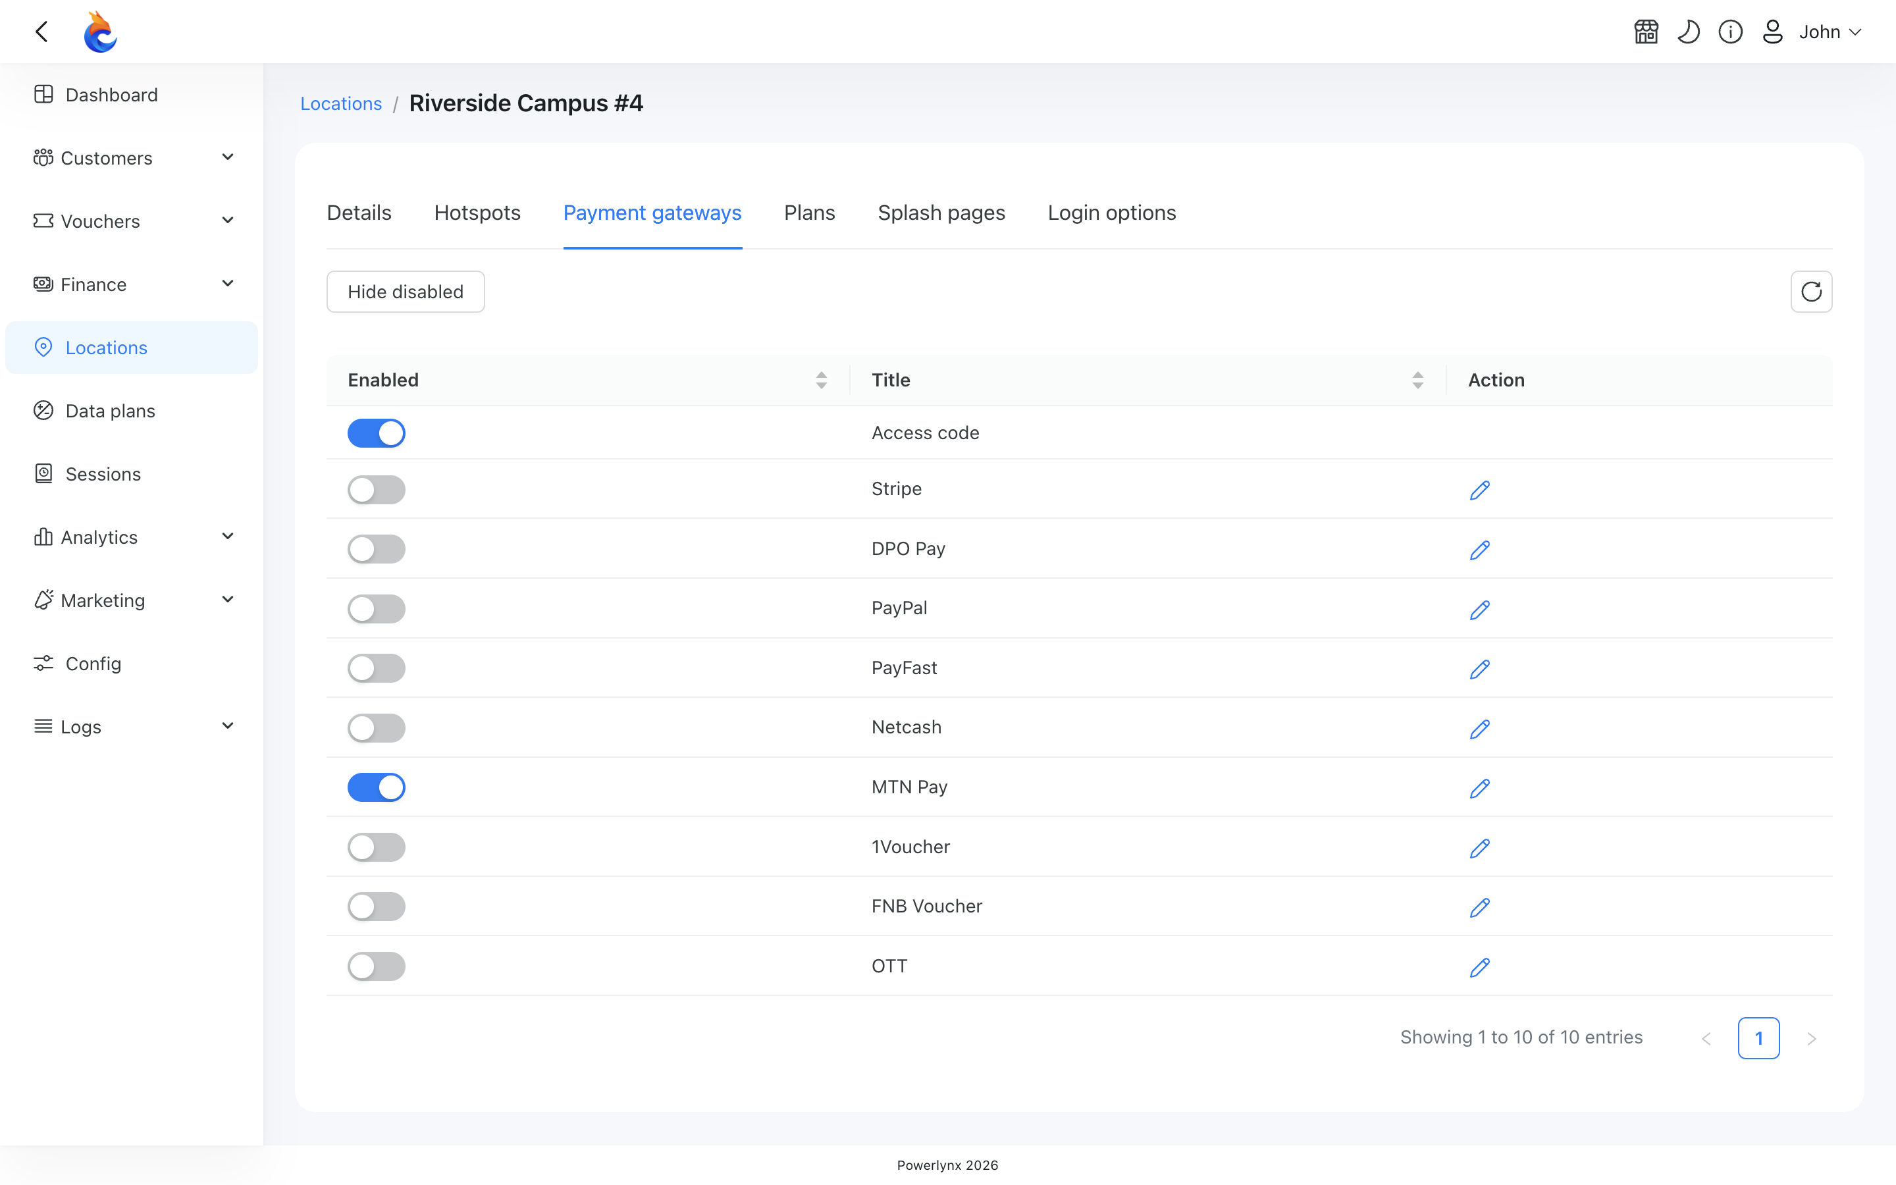Click the Hide disabled button

405,292
